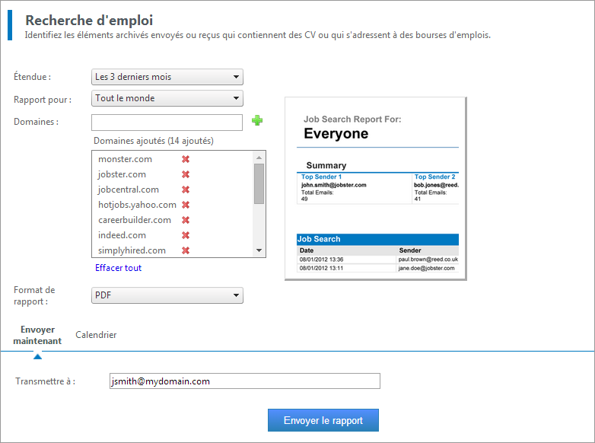The image size is (595, 443).
Task: Click the green plus add-domain icon
Action: point(257,121)
